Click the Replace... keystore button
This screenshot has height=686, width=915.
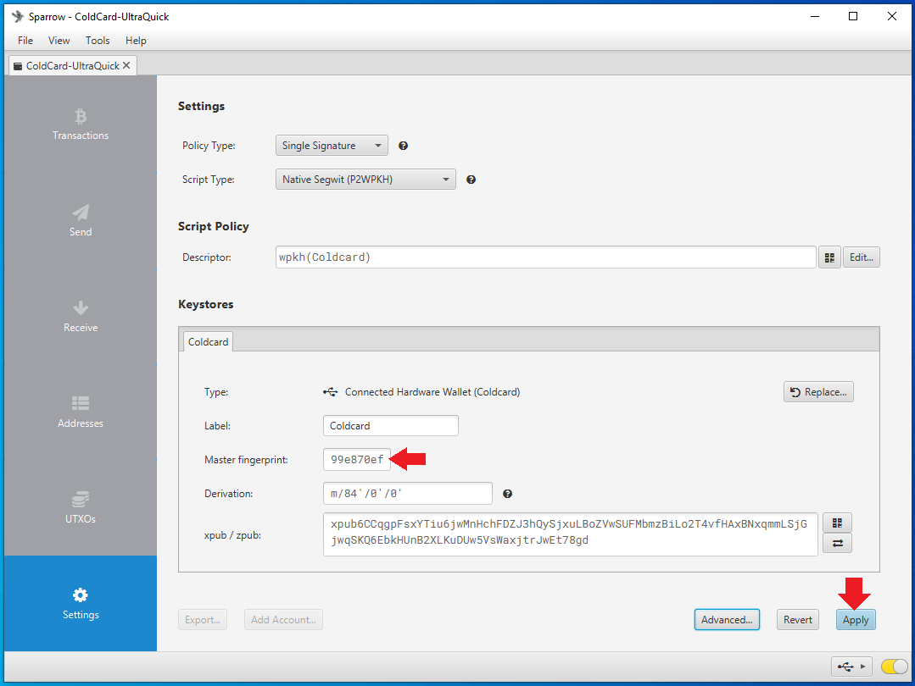(818, 392)
